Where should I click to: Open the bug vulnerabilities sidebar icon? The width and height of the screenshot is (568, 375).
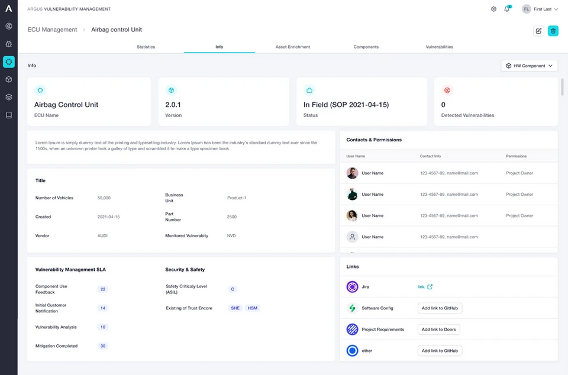tap(9, 44)
